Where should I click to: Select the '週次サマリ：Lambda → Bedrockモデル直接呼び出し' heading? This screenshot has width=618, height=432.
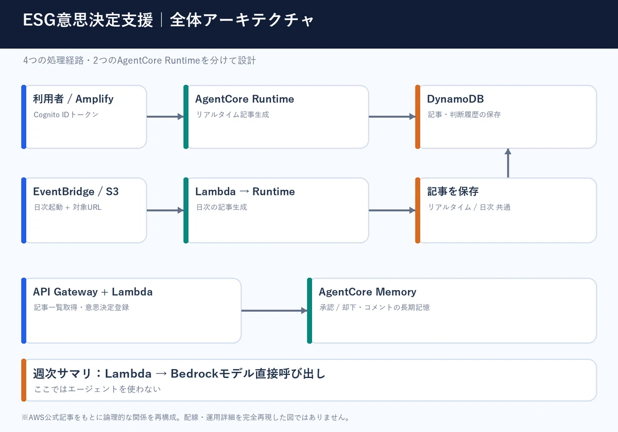pos(179,373)
